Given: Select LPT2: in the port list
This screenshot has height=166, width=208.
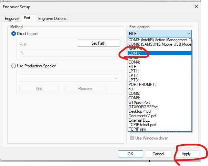Looking at the screenshot, I should [x=160, y=76].
